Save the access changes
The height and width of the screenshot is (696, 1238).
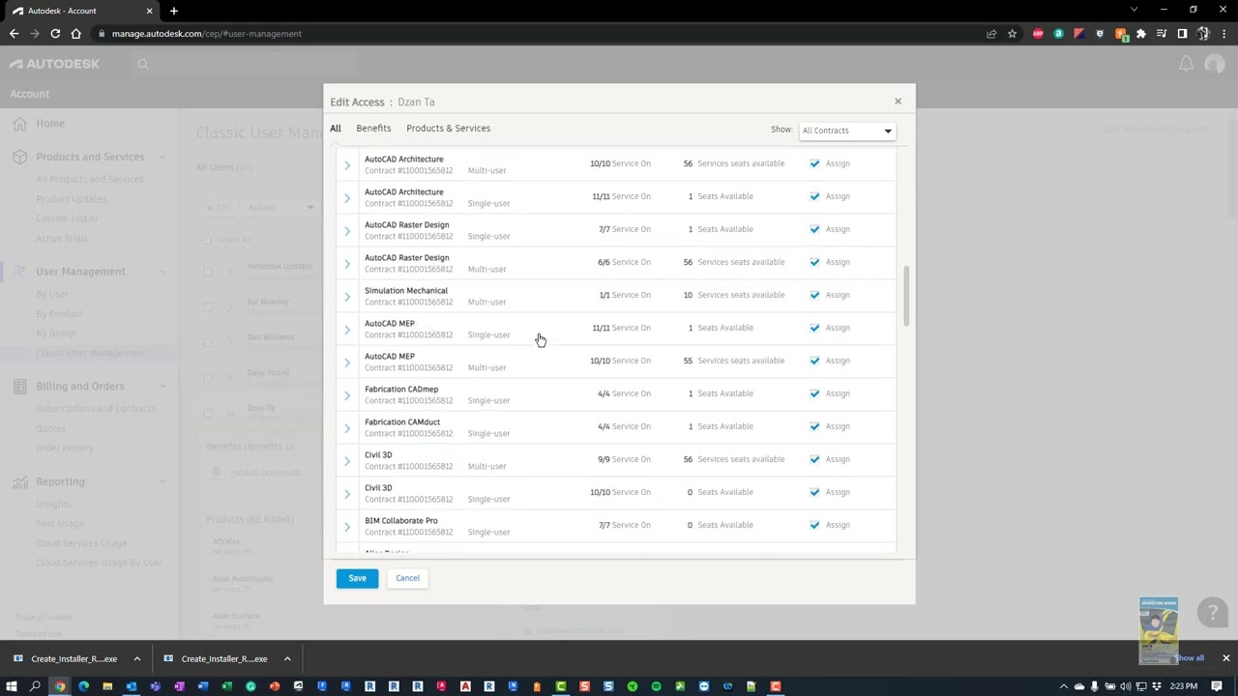coord(357,578)
